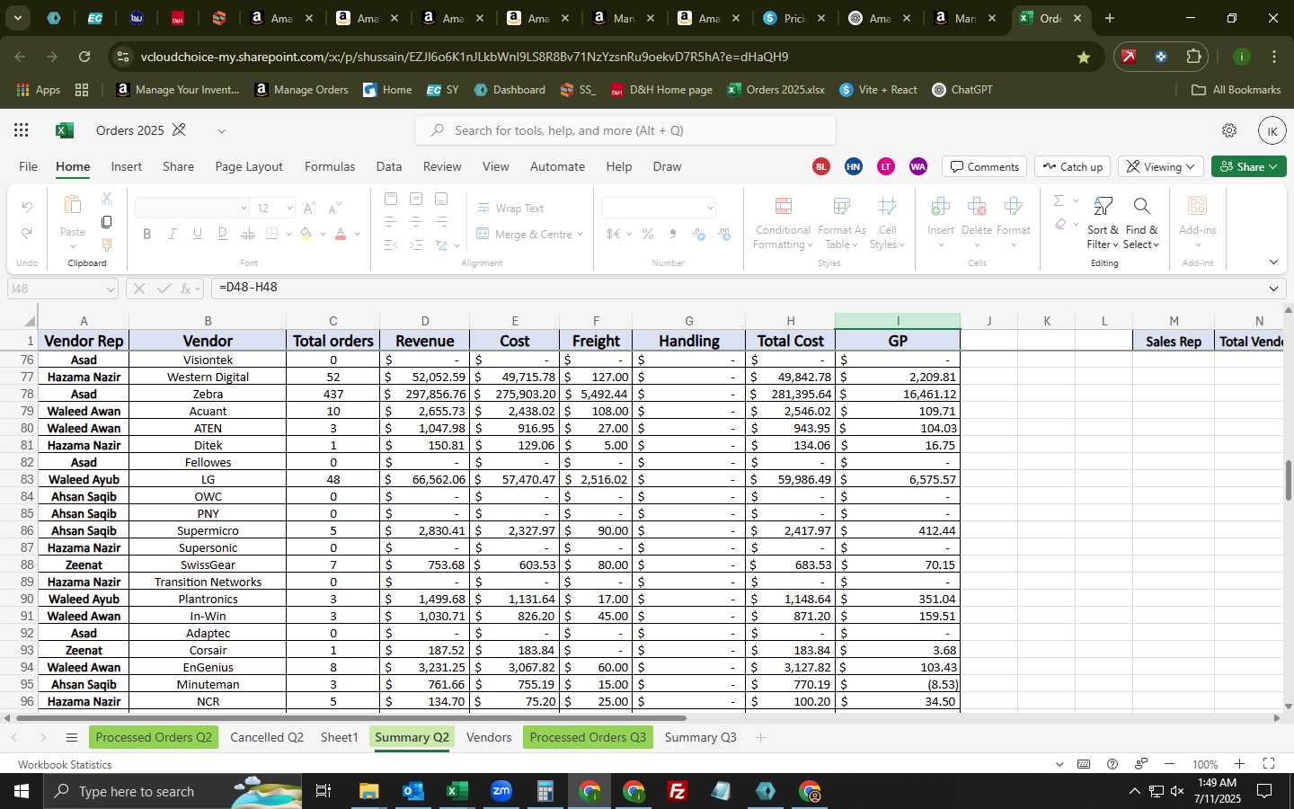Click zoom in plus on status bar
The height and width of the screenshot is (809, 1294).
point(1239,764)
